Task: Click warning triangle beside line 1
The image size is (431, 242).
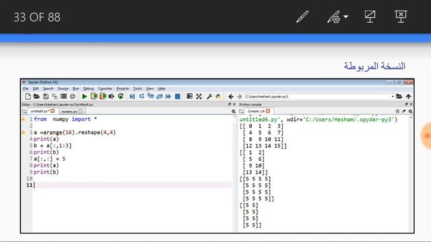Action: click(x=24, y=119)
